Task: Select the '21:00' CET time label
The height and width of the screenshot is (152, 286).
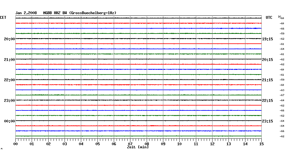Action: tap(10, 60)
